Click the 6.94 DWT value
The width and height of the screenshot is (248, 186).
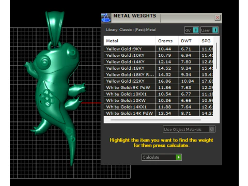186,55
